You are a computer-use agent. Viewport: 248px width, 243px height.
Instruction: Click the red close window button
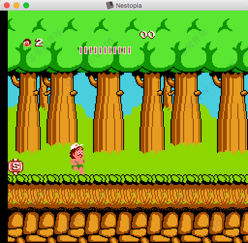click(7, 5)
